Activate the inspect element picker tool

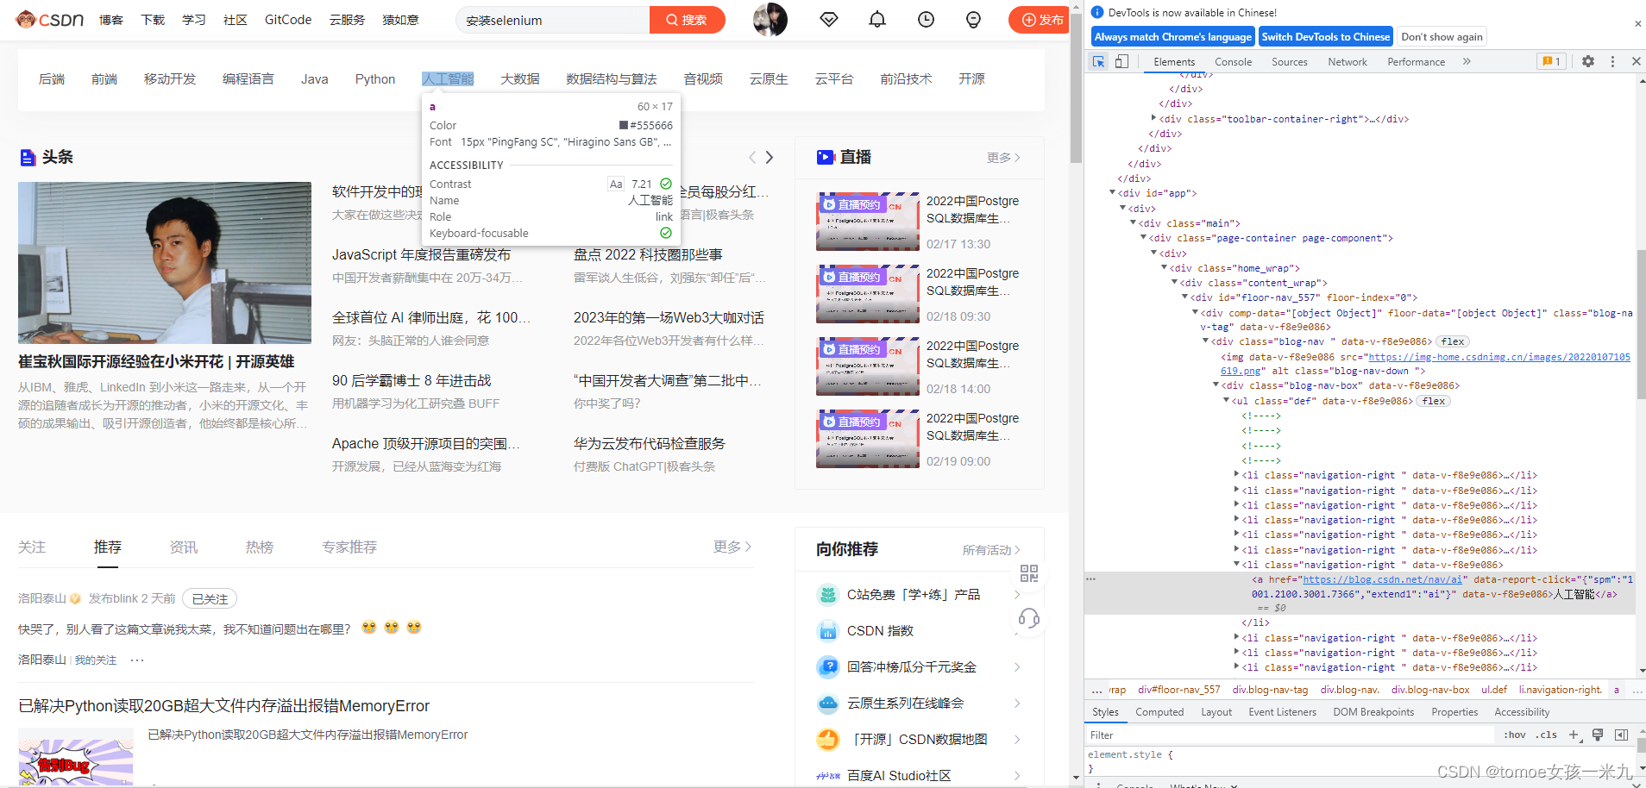[x=1098, y=61]
